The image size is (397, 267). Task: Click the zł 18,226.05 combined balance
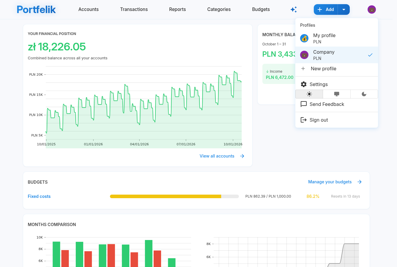click(57, 47)
